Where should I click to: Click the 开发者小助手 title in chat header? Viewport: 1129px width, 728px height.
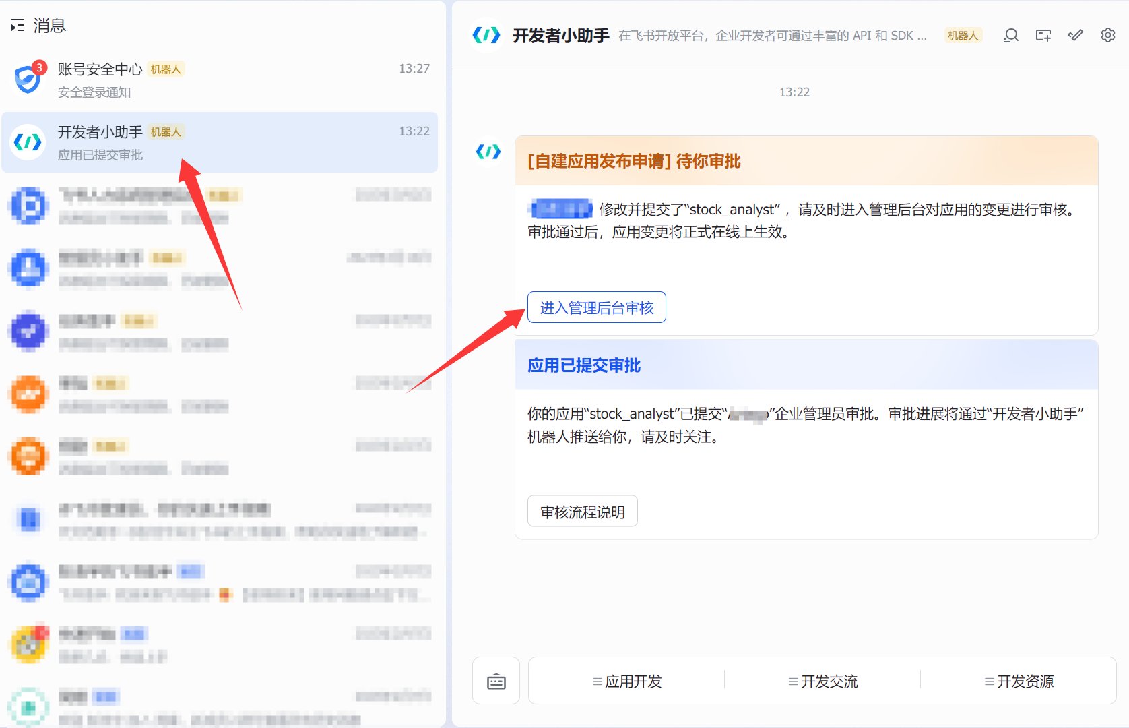pyautogui.click(x=560, y=36)
